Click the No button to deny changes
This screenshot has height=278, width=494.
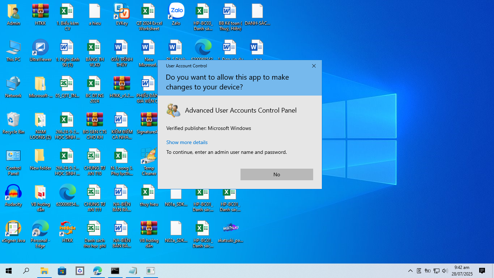pyautogui.click(x=277, y=174)
